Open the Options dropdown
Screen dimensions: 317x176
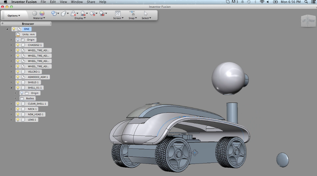click(x=14, y=15)
